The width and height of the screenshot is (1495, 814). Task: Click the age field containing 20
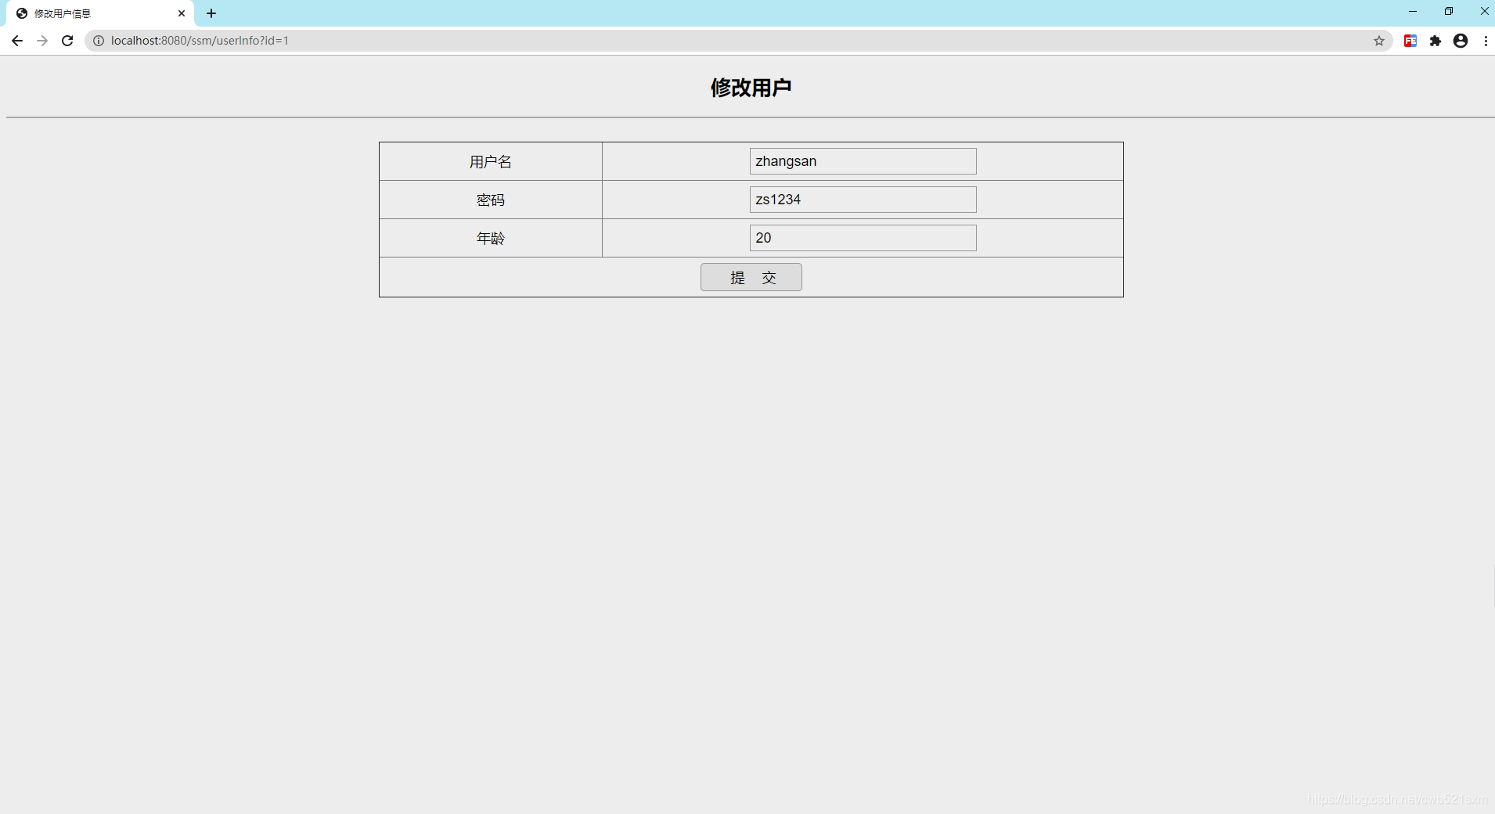863,238
